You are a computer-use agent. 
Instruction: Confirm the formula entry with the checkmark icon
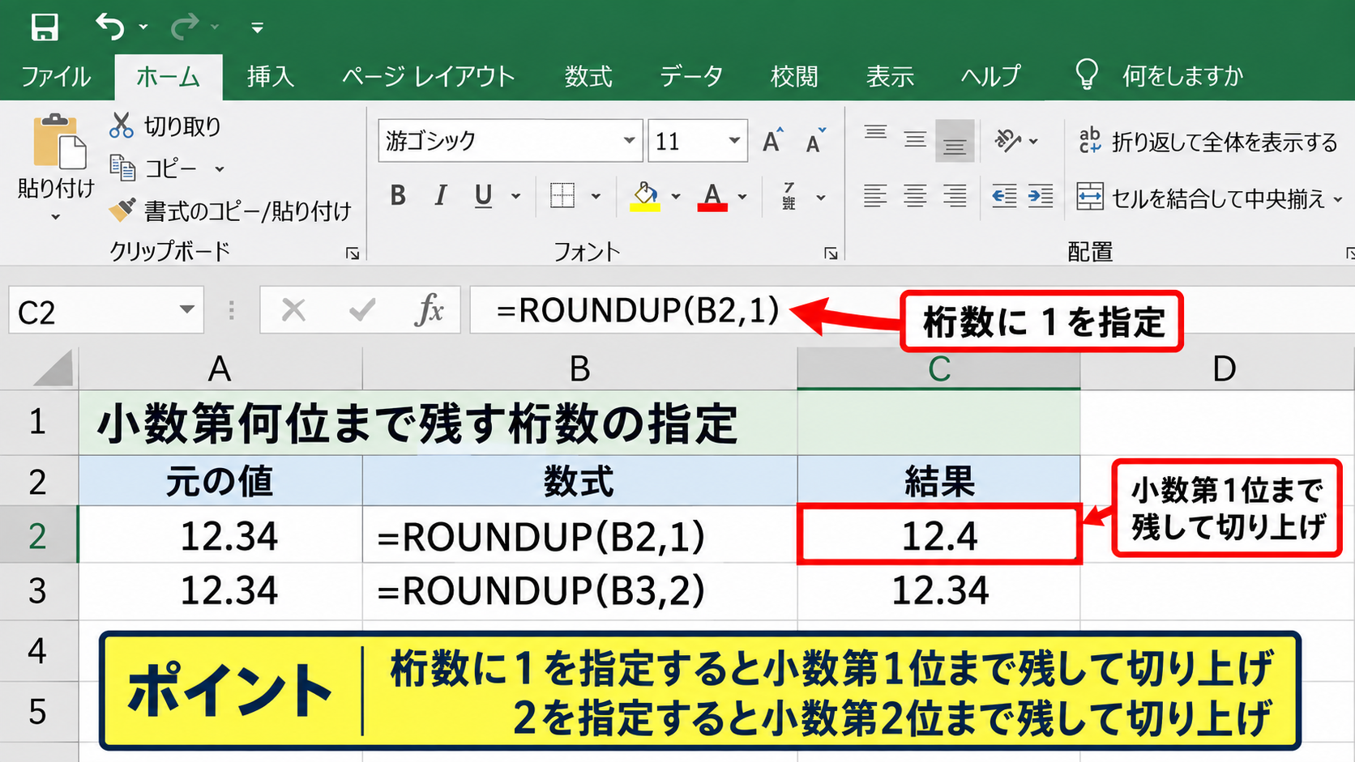coord(361,309)
